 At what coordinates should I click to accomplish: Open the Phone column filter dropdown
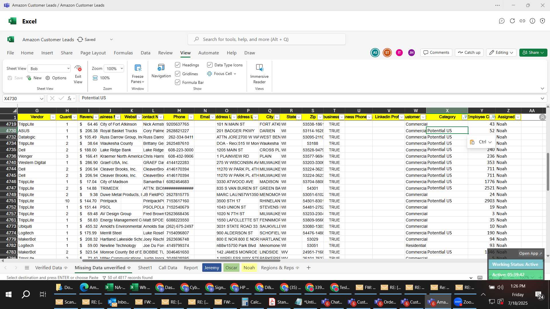click(x=191, y=117)
